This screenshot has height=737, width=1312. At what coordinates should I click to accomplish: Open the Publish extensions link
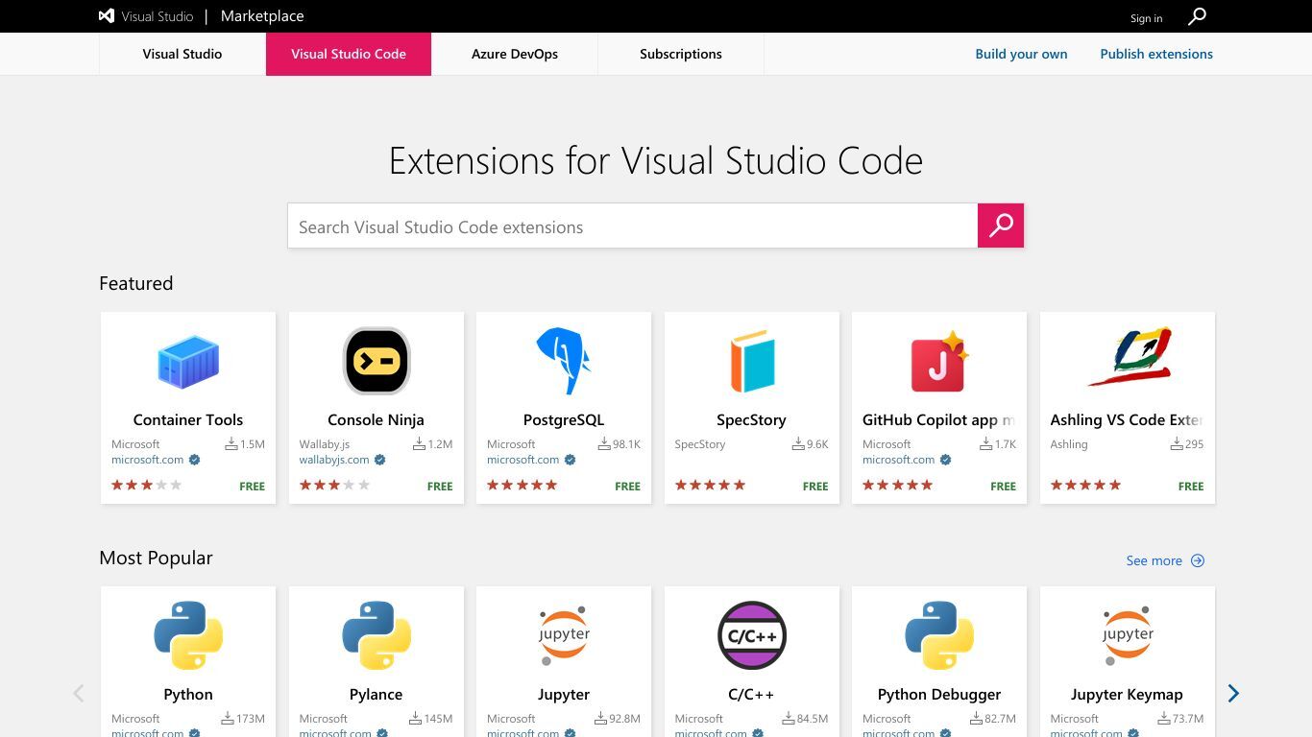pos(1156,54)
